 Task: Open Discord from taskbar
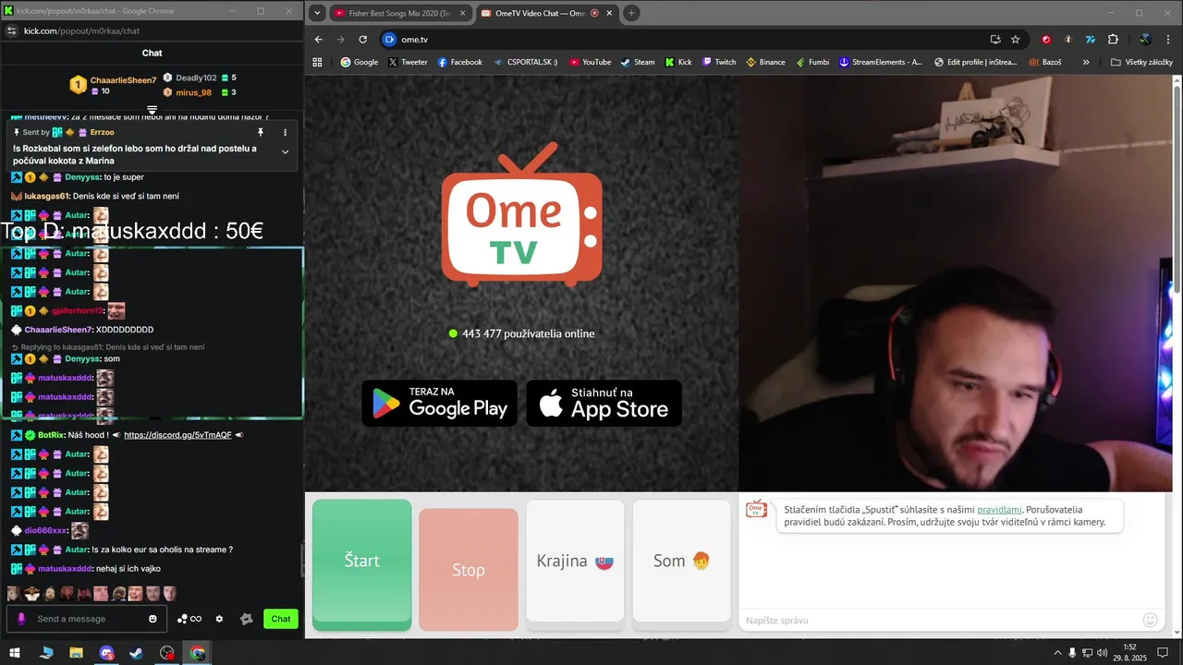[x=107, y=653]
